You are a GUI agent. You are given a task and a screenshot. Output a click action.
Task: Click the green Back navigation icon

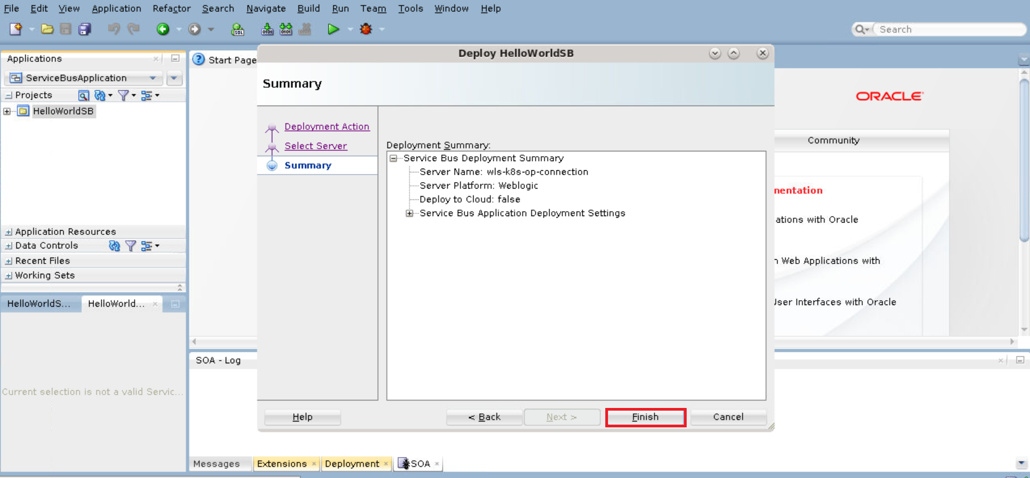tap(163, 29)
